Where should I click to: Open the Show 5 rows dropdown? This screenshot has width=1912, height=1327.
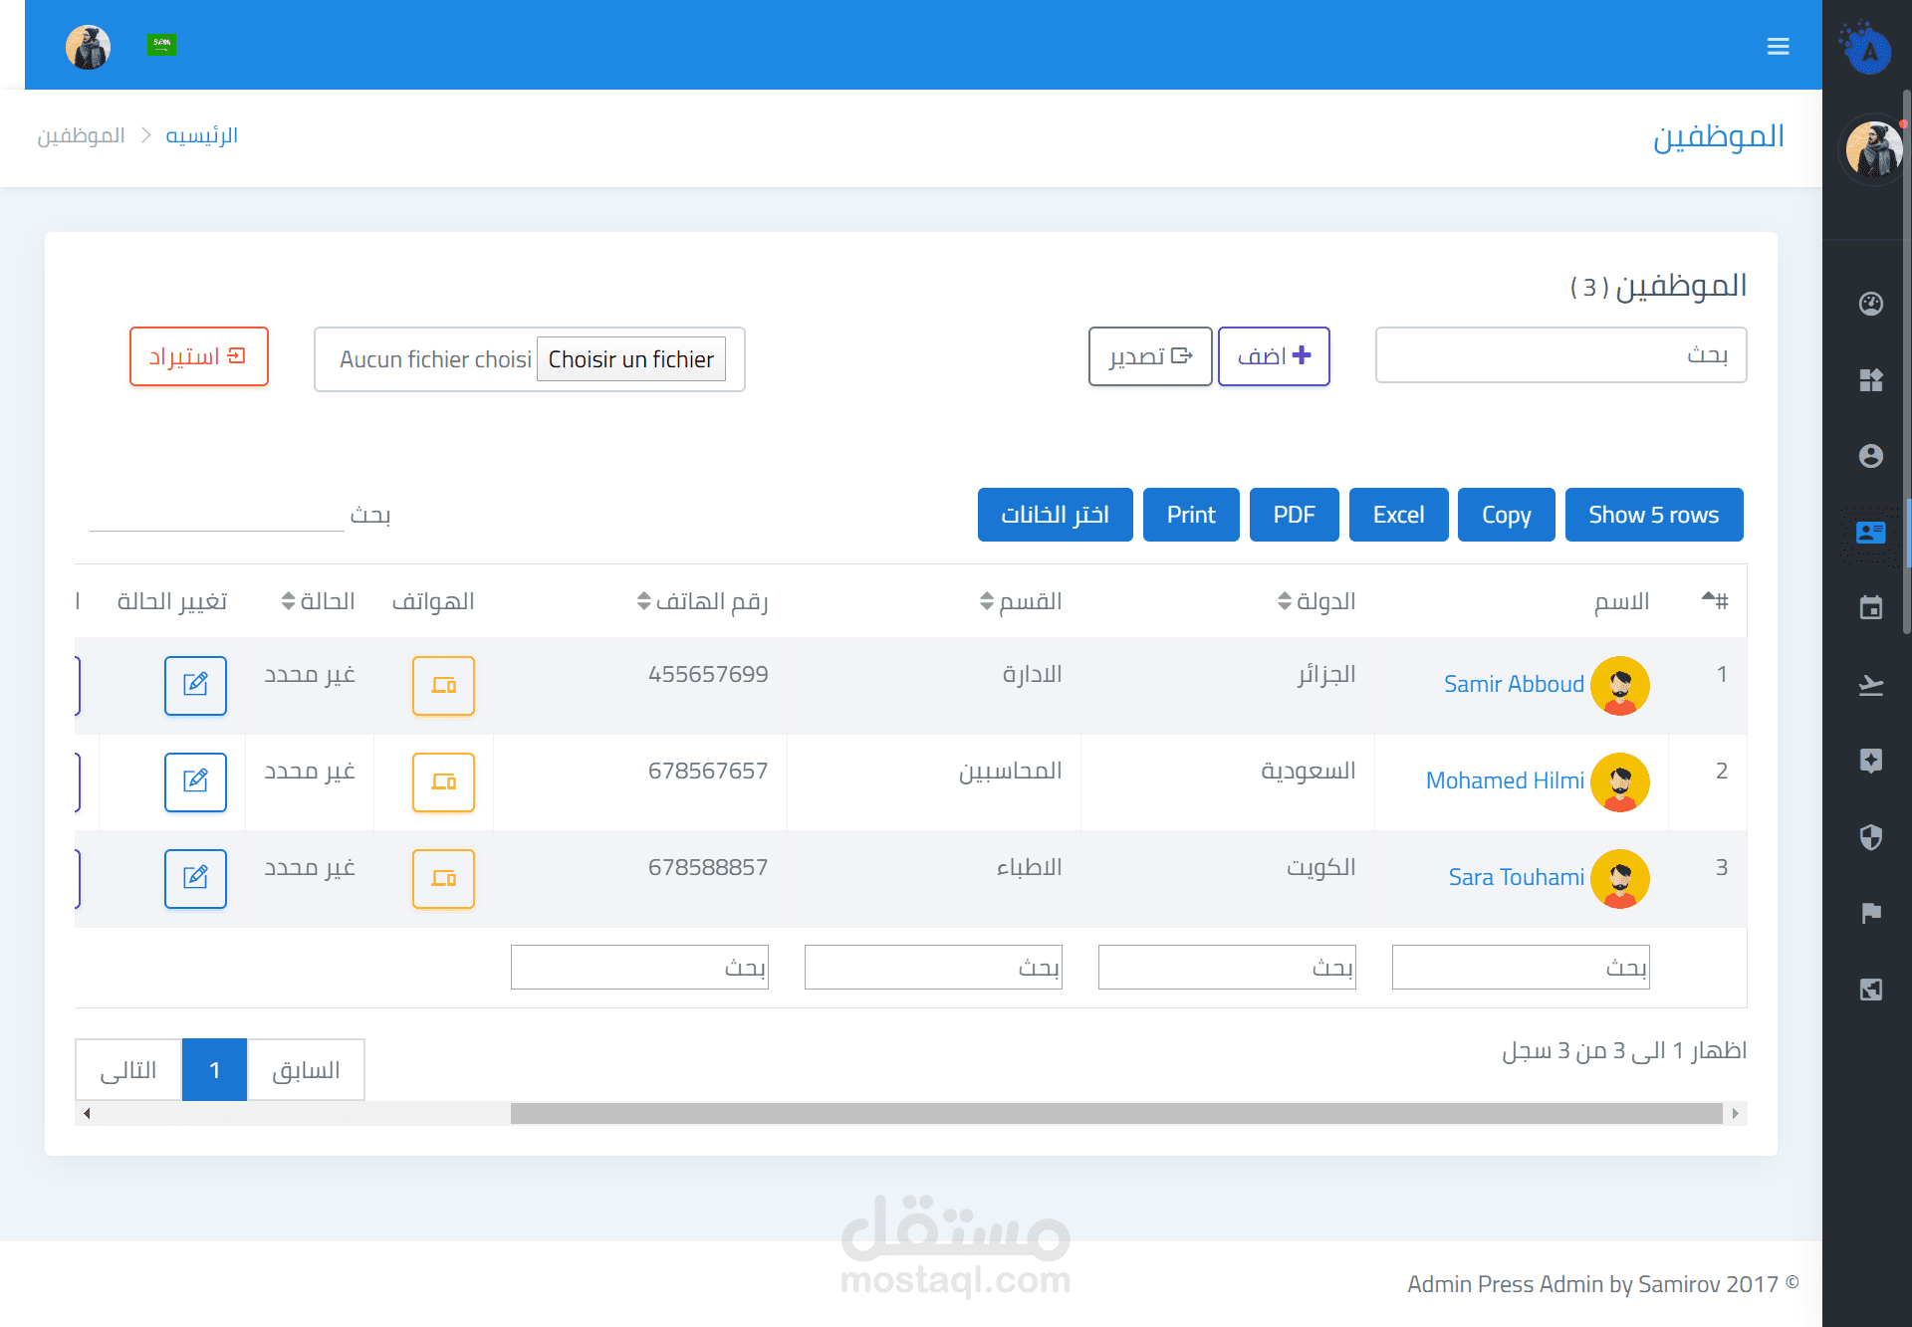1653,515
